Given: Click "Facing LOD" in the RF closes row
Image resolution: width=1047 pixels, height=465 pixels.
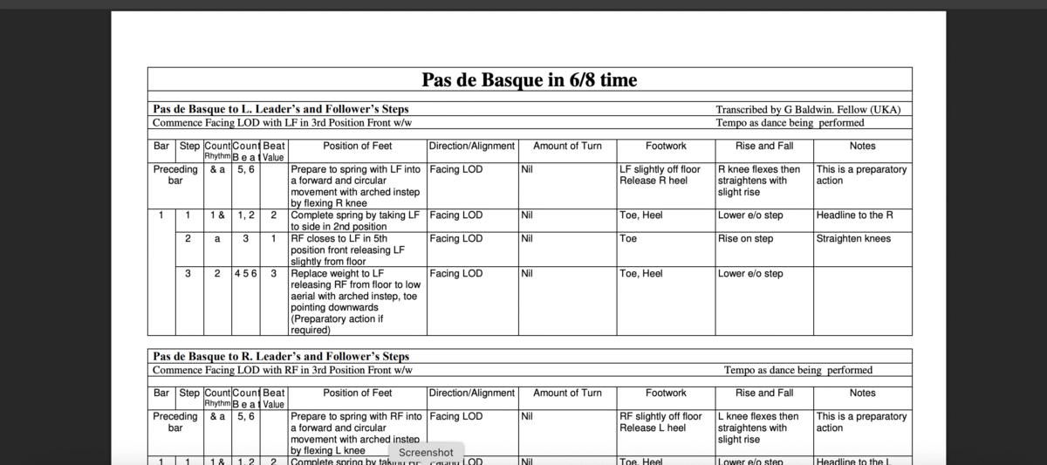Looking at the screenshot, I should (x=455, y=239).
